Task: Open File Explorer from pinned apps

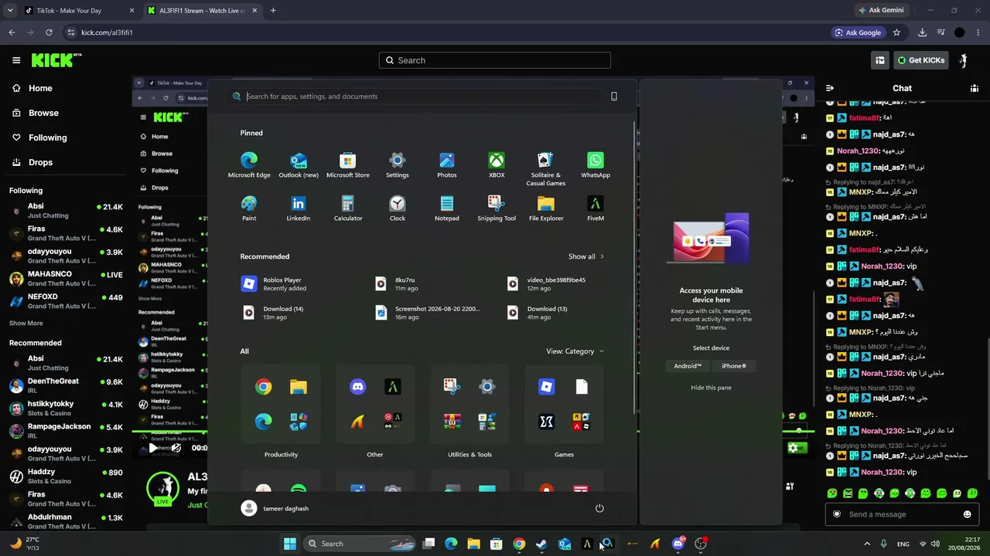Action: (x=546, y=208)
